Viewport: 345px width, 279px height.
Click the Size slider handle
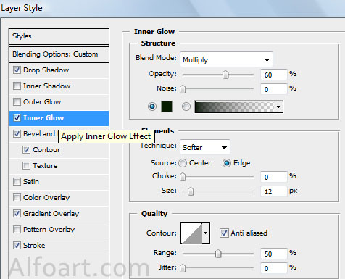(191, 191)
